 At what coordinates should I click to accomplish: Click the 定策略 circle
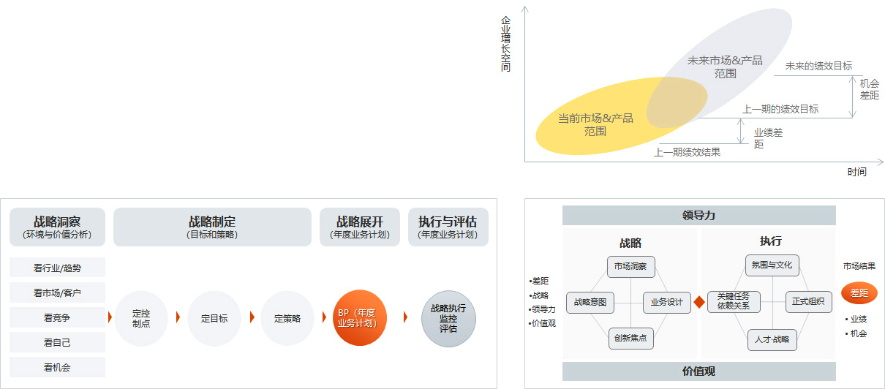pyautogui.click(x=287, y=318)
